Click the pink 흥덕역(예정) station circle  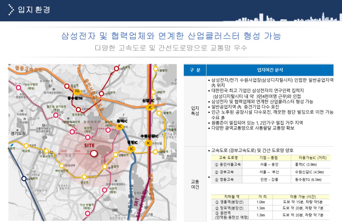[x=108, y=130]
